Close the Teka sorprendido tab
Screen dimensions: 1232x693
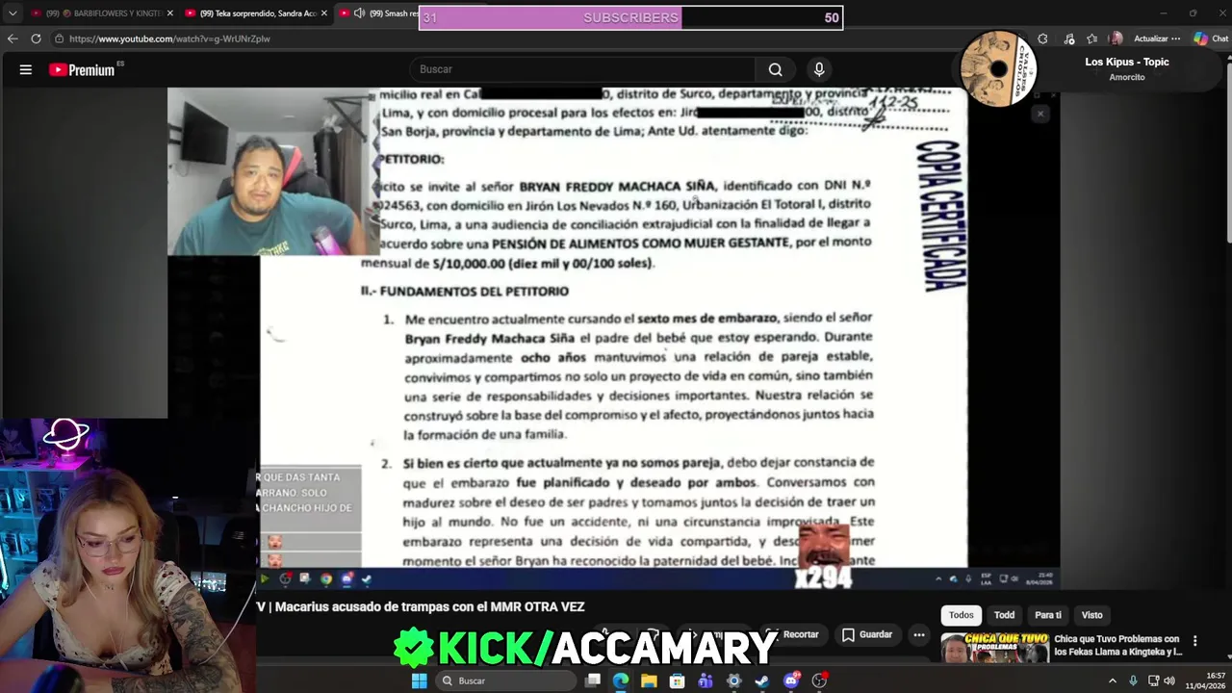[x=323, y=13]
